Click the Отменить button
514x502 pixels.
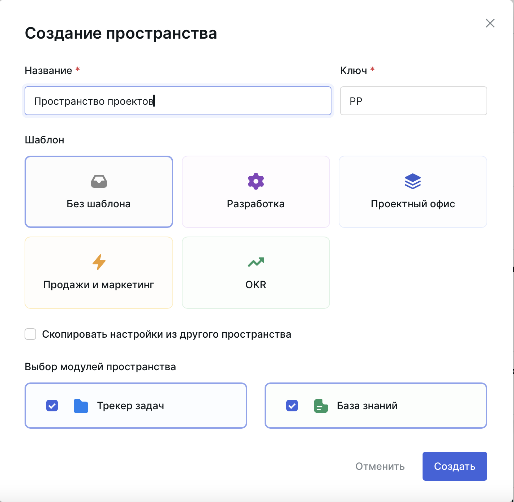[380, 466]
